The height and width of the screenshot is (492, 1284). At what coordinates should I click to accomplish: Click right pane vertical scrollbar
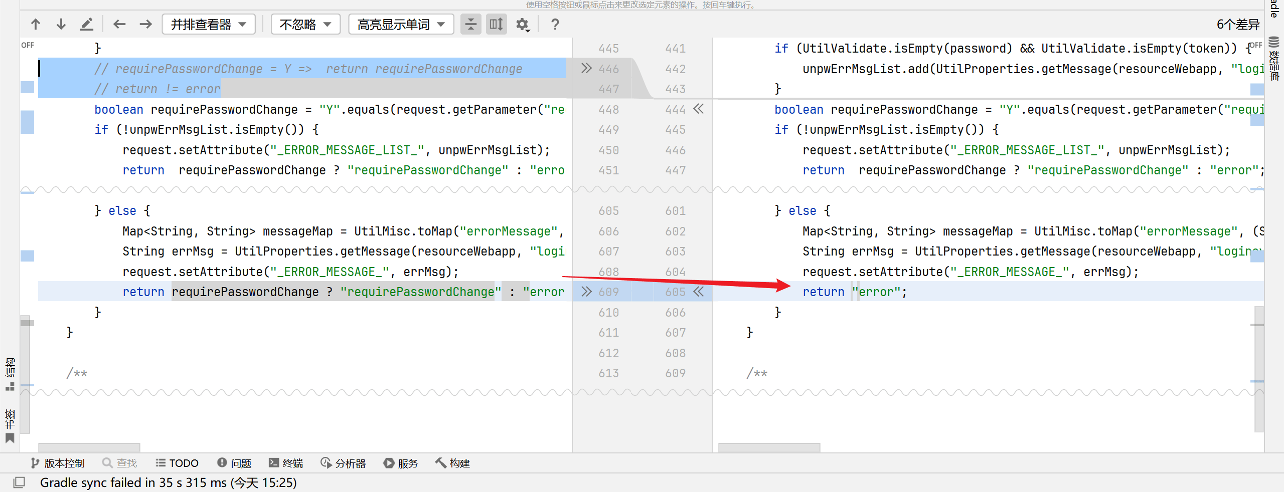coord(1259,369)
